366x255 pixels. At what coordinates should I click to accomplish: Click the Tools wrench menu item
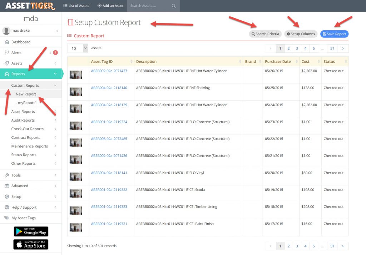pyautogui.click(x=16, y=175)
